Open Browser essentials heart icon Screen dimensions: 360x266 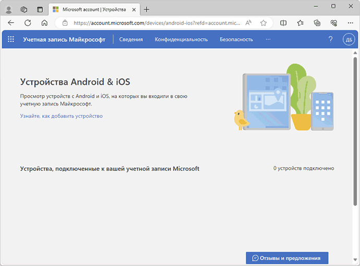(x=334, y=23)
